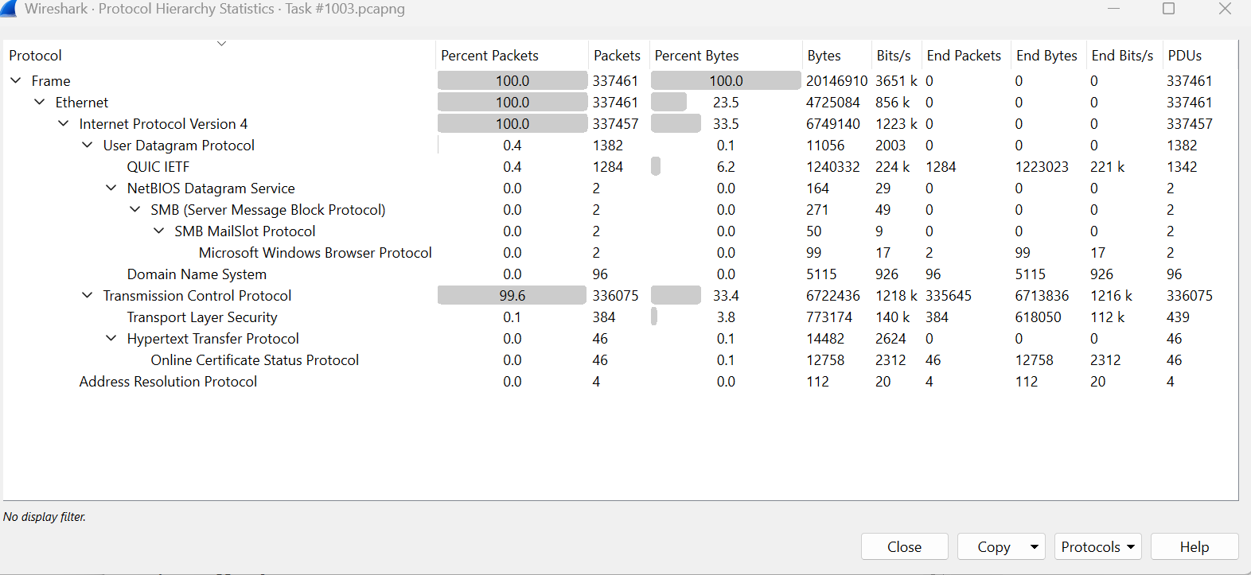Sort by the Bytes column header

click(x=824, y=56)
